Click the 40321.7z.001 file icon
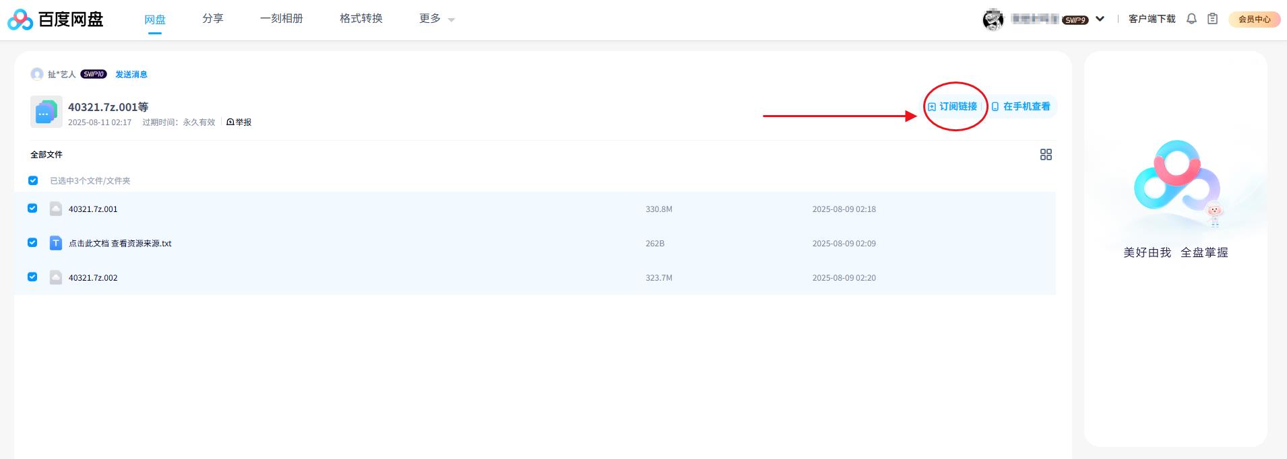This screenshot has height=459, width=1287. point(56,209)
